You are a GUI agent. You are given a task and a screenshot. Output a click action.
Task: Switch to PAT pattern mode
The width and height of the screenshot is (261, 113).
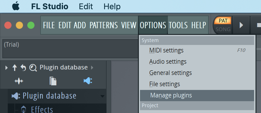pos(223,20)
